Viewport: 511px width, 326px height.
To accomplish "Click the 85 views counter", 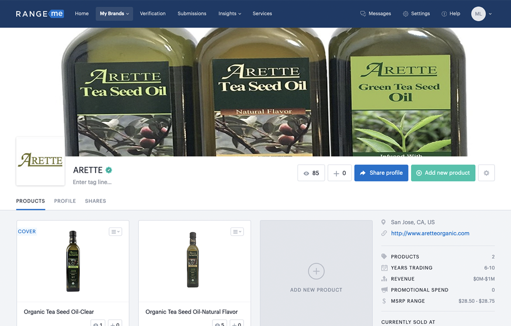I will coord(311,173).
